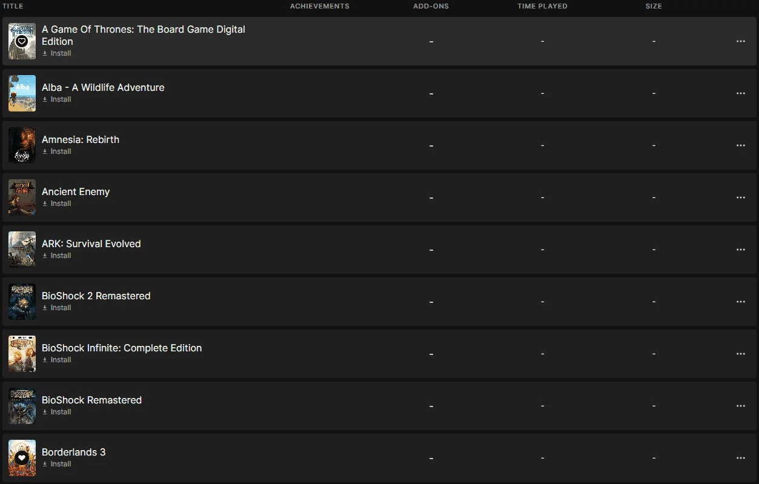Install Ancient Enemy

pyautogui.click(x=57, y=204)
